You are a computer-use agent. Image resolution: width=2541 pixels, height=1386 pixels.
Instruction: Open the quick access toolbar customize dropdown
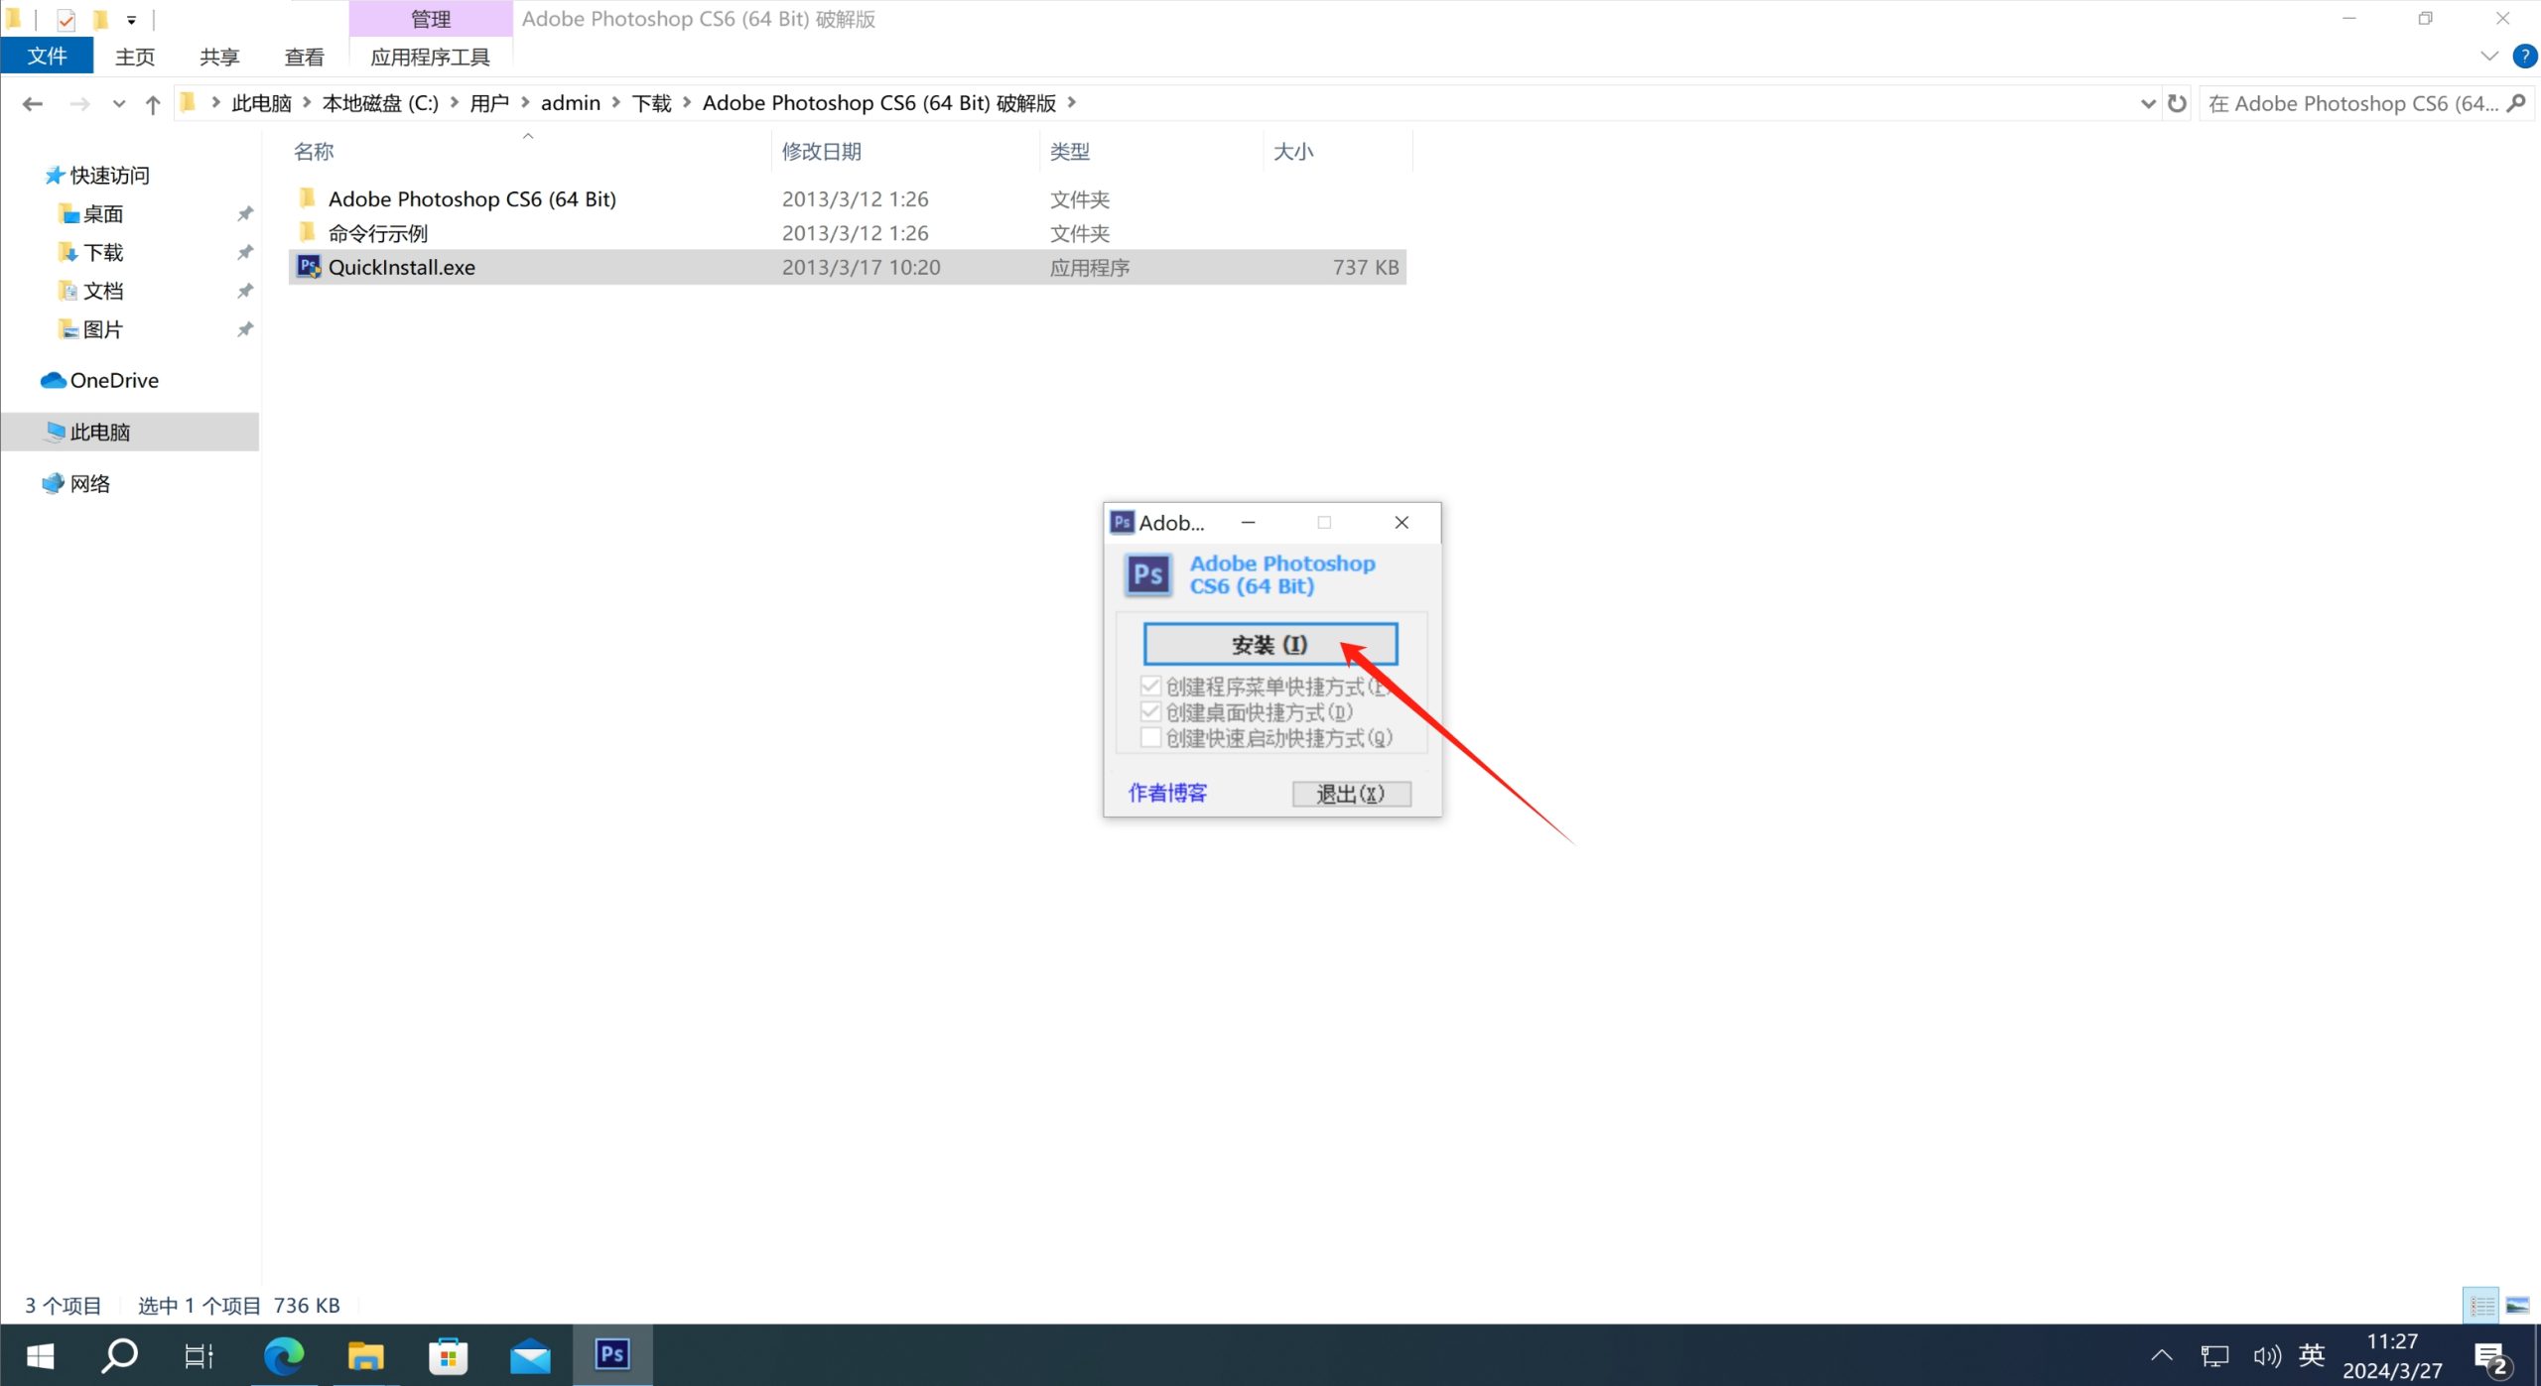pyautogui.click(x=132, y=19)
